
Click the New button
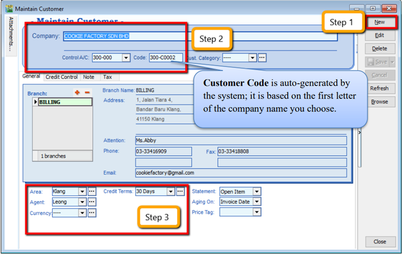380,22
